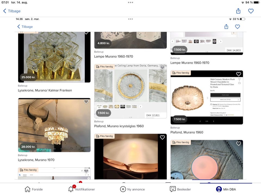
Task: Tap the Min DBA profile icon
Action: [x=219, y=189]
